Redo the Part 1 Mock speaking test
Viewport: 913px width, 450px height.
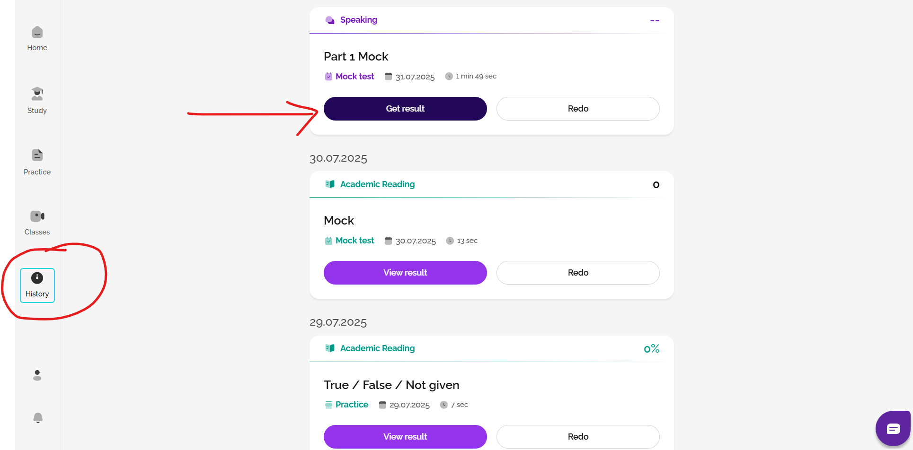point(578,109)
